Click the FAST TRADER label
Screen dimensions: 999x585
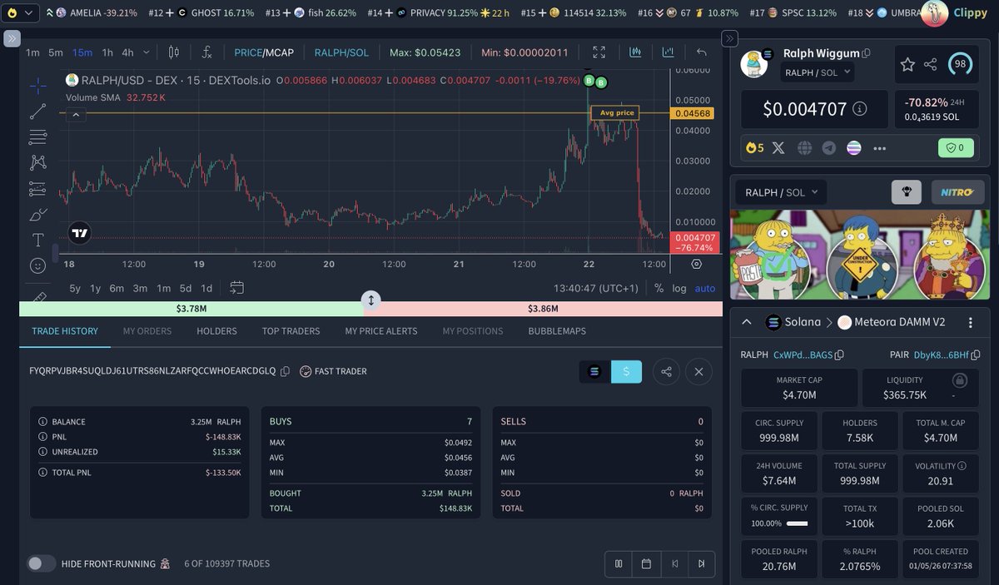click(339, 372)
